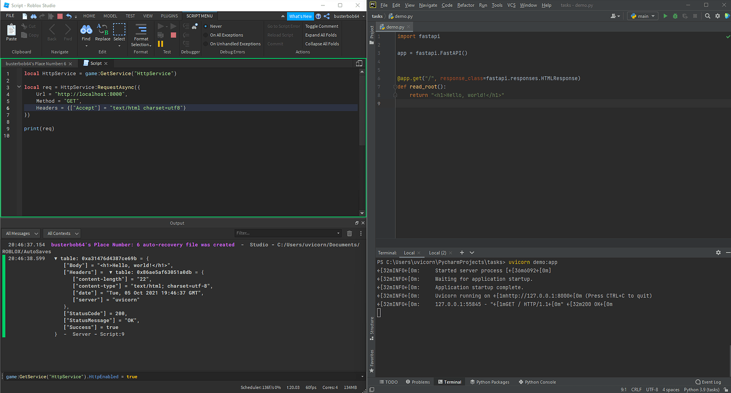Switch to the demo.py editor tab
The width and height of the screenshot is (731, 393).
coord(394,26)
